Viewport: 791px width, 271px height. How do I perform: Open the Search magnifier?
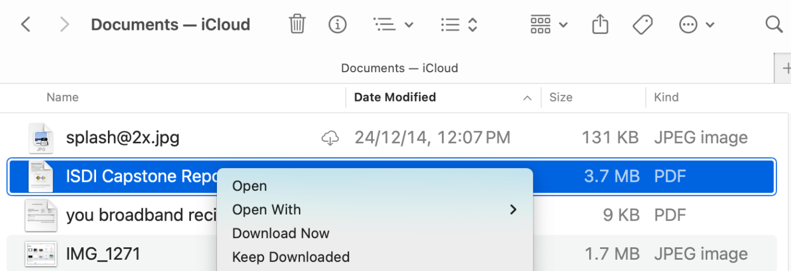(x=773, y=24)
